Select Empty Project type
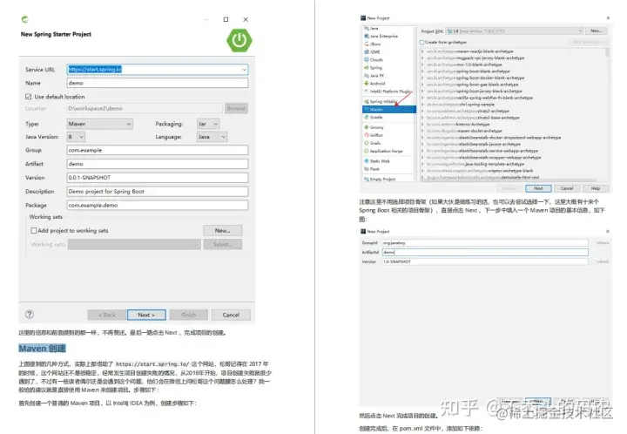This screenshot has width=627, height=434. click(380, 179)
